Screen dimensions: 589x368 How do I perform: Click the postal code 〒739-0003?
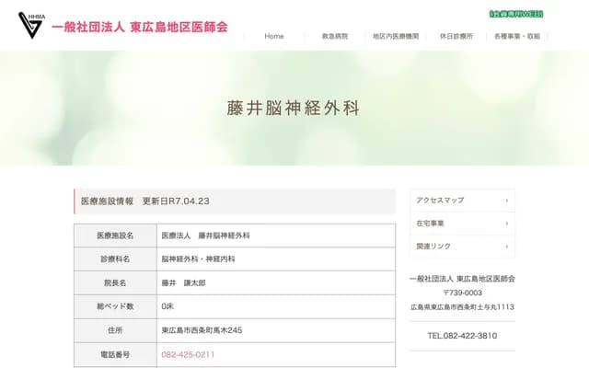tap(462, 293)
